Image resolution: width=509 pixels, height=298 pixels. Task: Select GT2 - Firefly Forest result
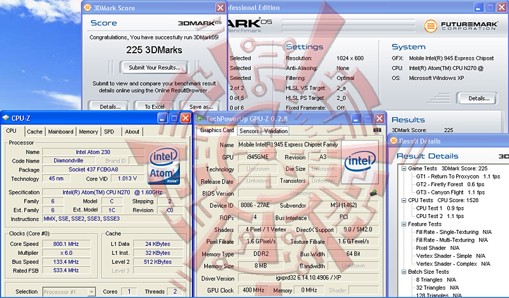point(450,184)
